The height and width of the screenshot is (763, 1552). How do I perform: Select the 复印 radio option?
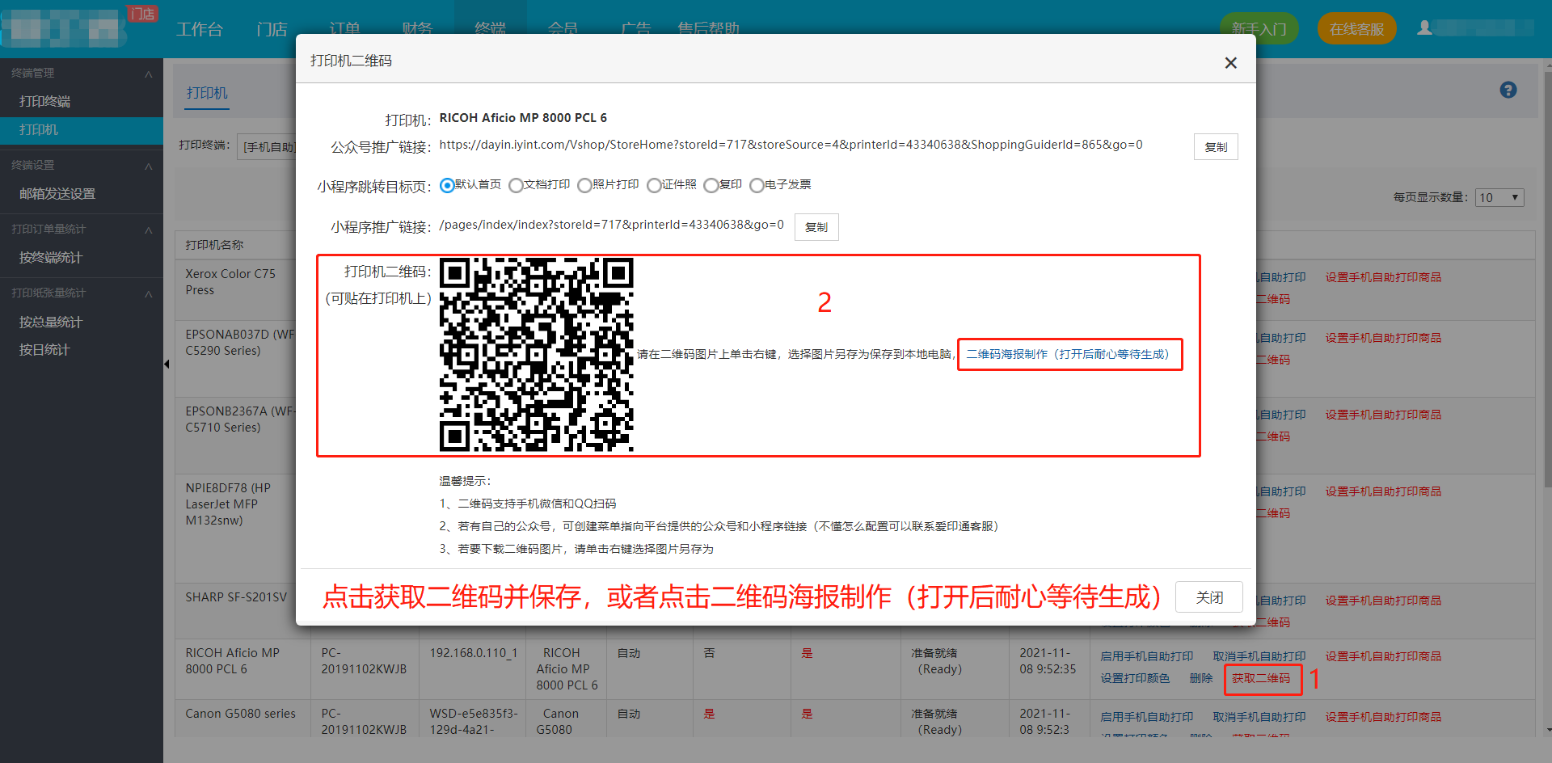coord(711,185)
